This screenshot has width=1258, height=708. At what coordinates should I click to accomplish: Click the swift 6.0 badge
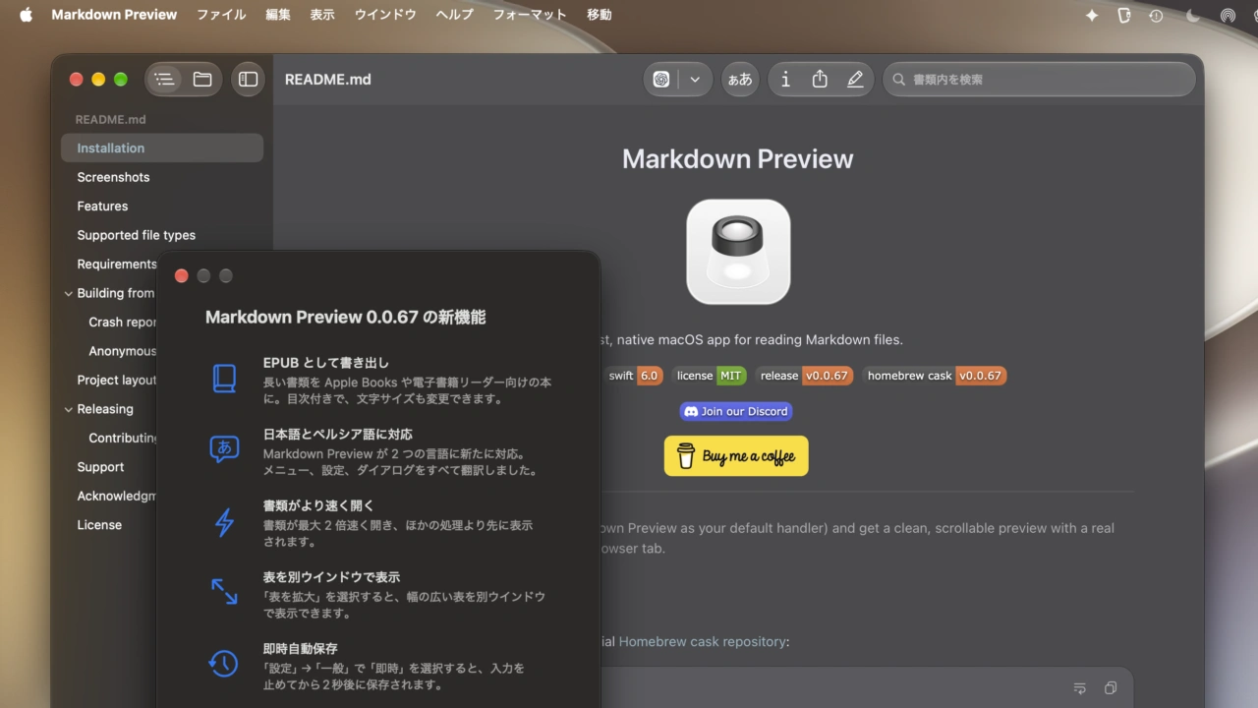[x=634, y=376]
